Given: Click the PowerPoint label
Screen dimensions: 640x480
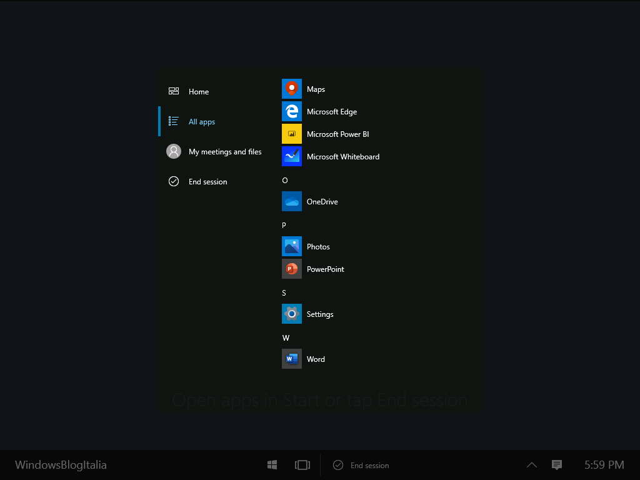Looking at the screenshot, I should click(325, 269).
